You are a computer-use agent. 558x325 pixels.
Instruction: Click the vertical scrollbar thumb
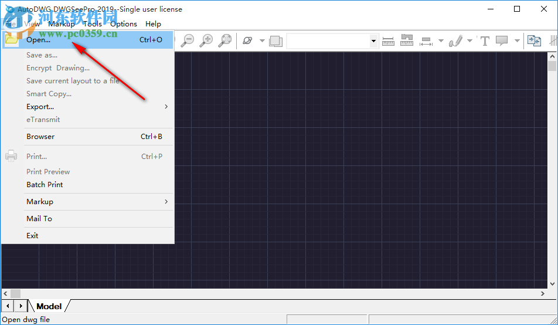click(x=552, y=66)
